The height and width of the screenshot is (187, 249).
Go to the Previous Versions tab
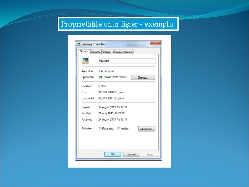[123, 52]
